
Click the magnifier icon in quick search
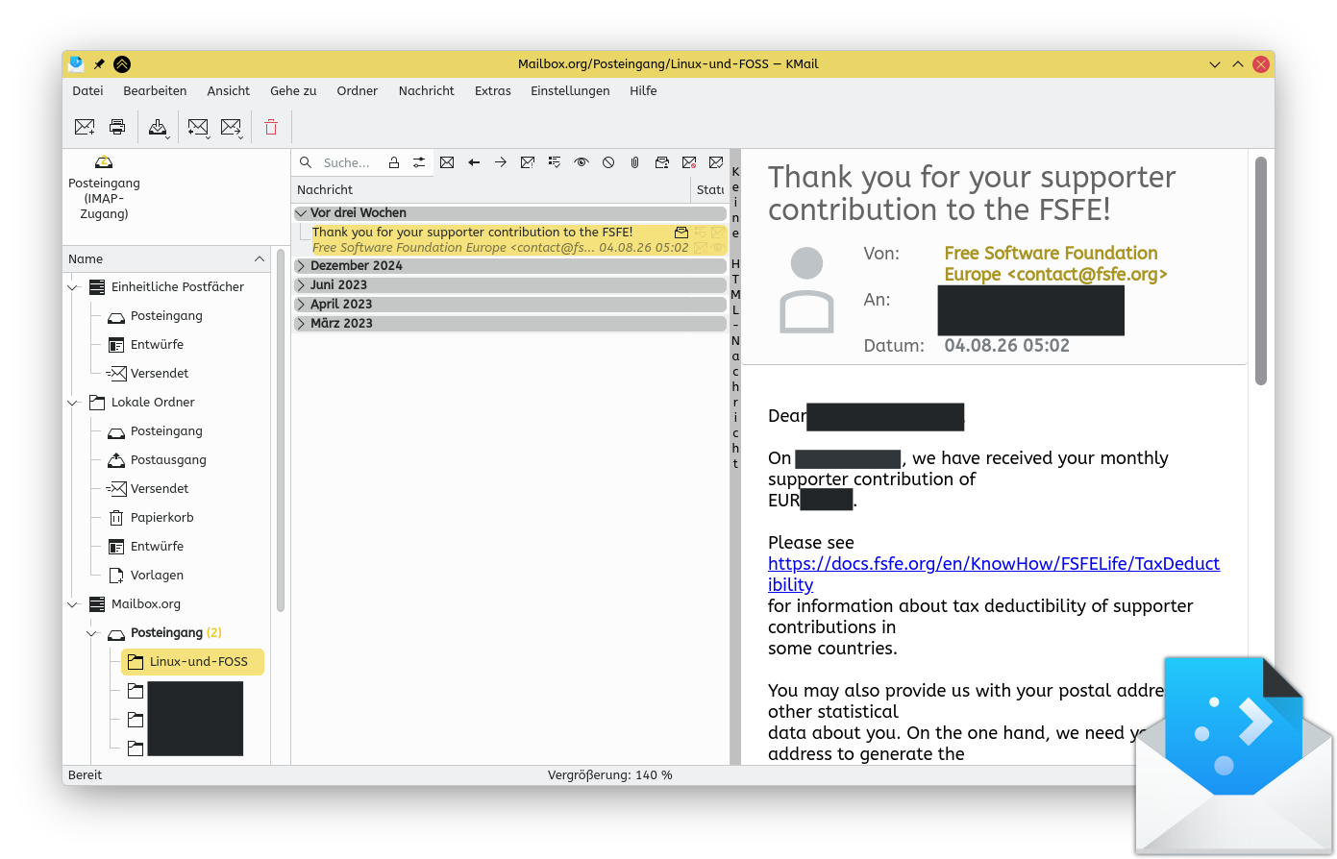[306, 162]
